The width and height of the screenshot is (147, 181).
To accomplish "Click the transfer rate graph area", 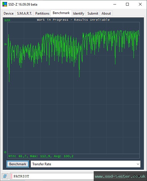I will (x=73, y=88).
